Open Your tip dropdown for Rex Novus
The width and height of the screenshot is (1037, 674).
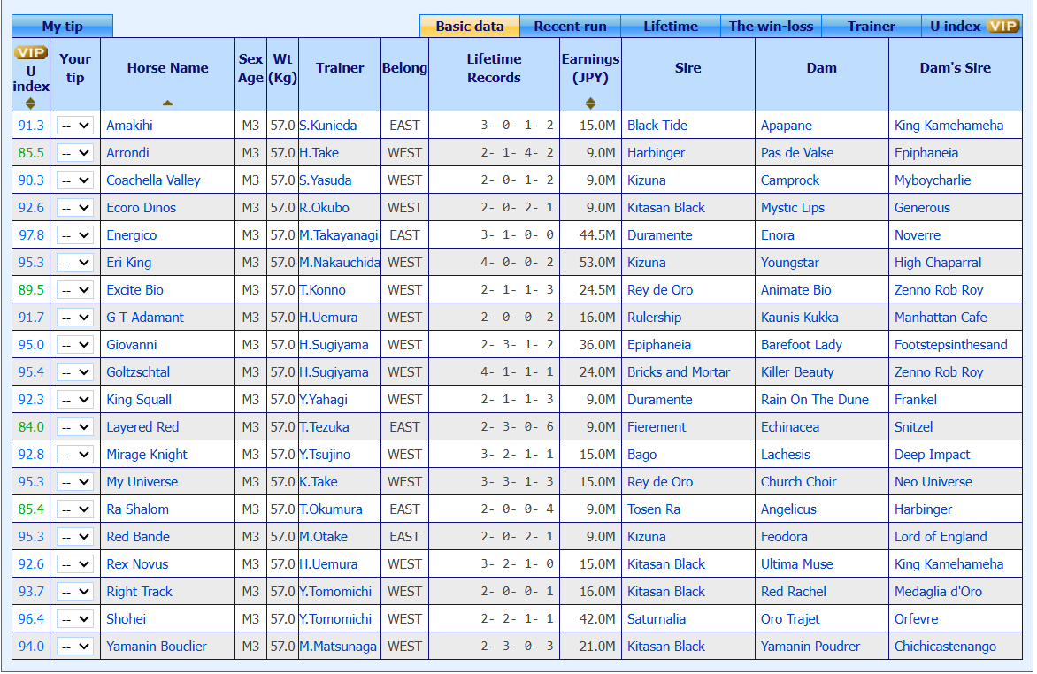[74, 564]
